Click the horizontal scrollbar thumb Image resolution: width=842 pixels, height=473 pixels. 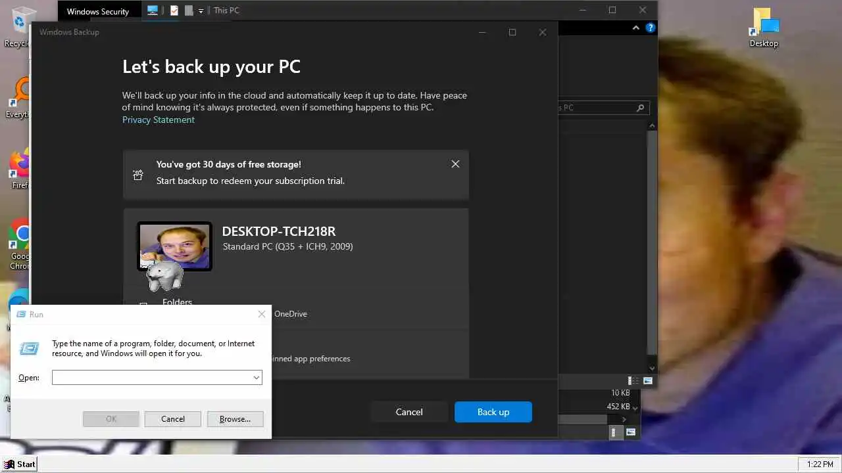(582, 419)
